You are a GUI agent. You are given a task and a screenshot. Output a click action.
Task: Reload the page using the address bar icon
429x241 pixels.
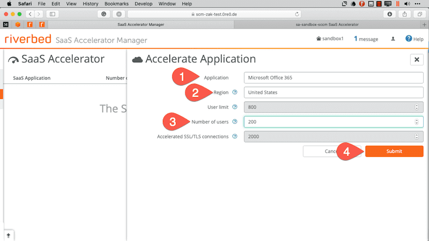[297, 13]
